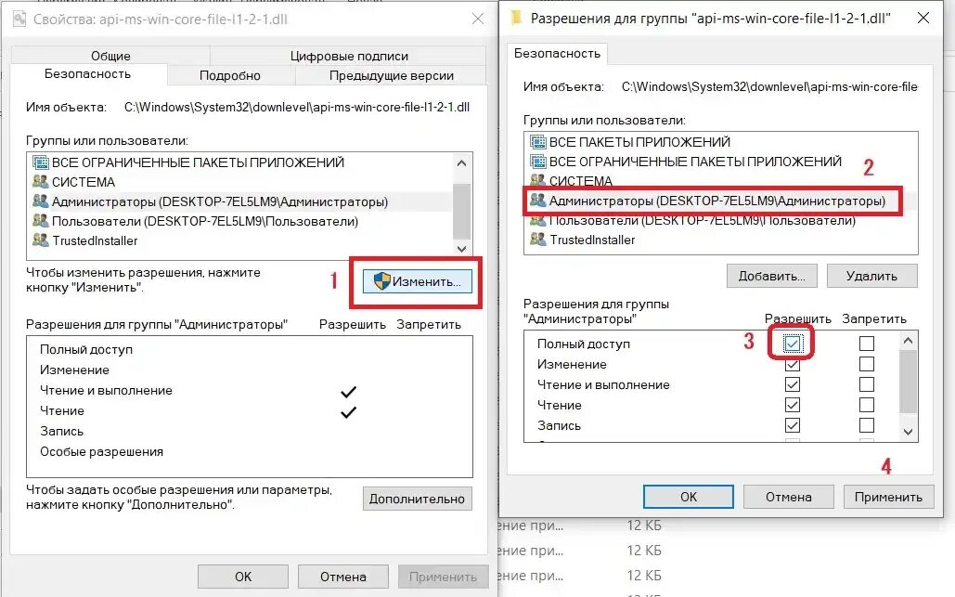
Task: Open the Дополнительно advanced settings button
Action: [x=418, y=499]
